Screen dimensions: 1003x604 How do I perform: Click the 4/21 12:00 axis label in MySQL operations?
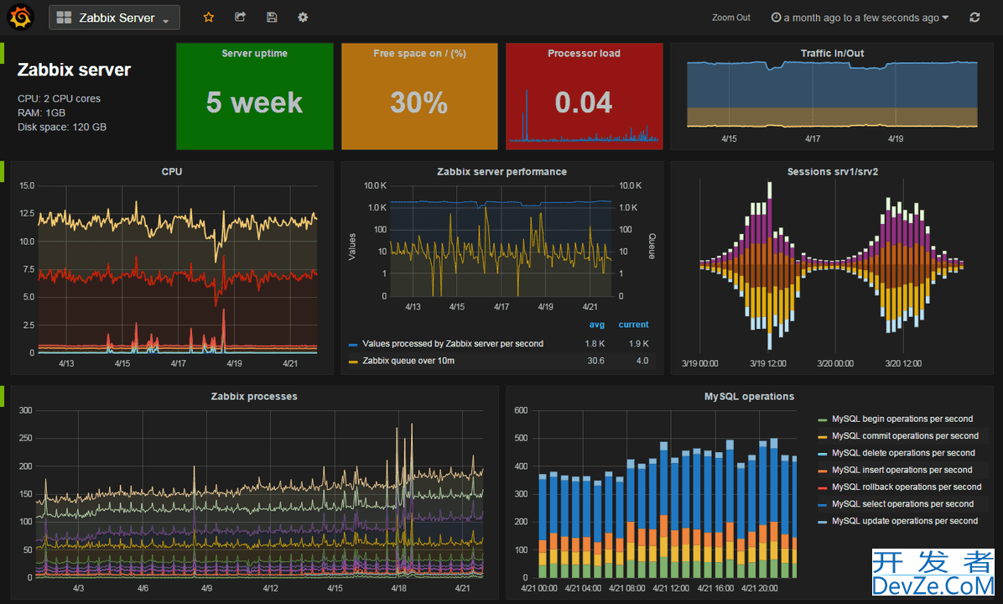[671, 588]
